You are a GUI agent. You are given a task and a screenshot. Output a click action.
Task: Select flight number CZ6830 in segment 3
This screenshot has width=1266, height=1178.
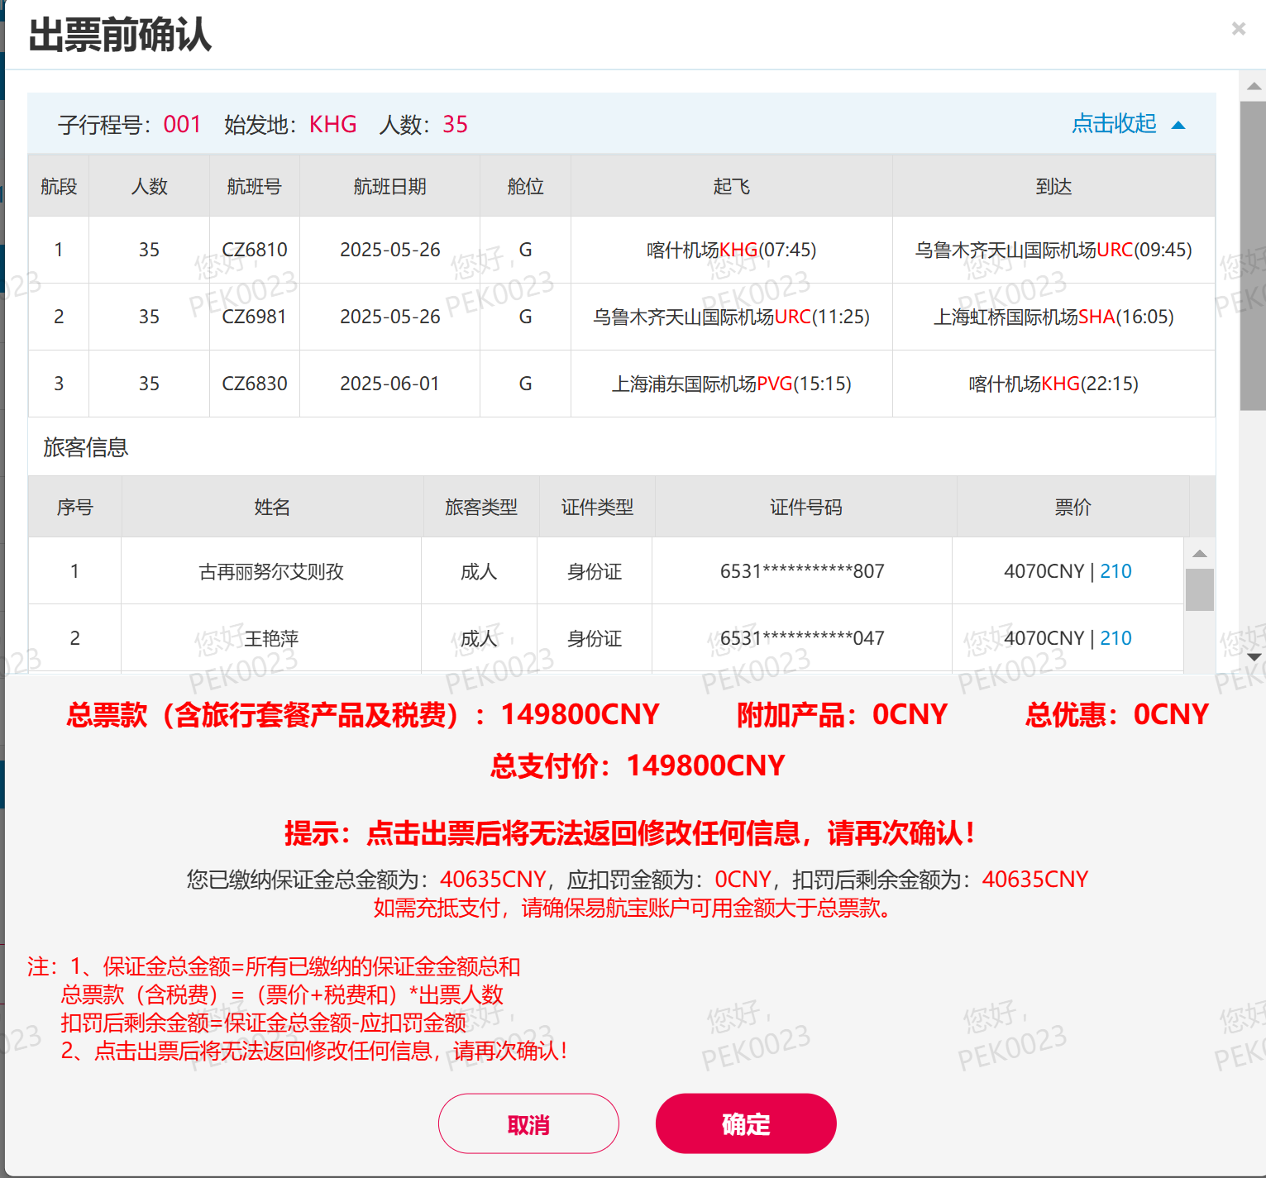(255, 384)
